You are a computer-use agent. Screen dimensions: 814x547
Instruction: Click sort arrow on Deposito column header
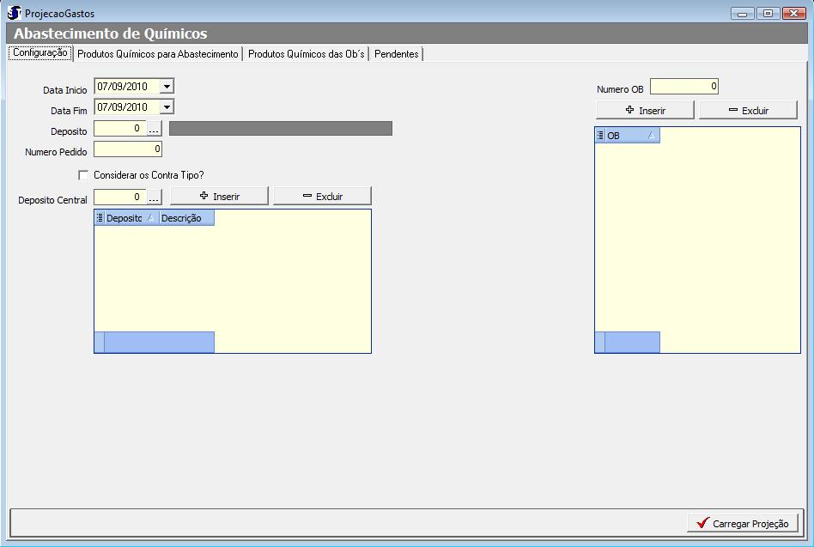tap(151, 218)
